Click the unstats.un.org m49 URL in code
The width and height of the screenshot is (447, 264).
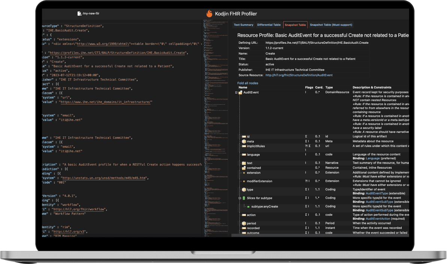[104, 178]
